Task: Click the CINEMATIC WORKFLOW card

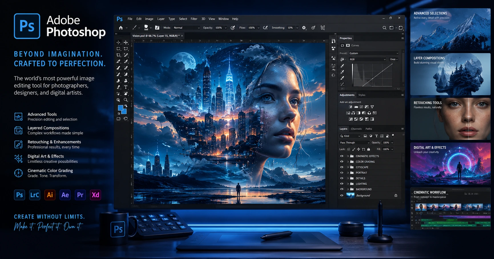Action: pos(450,208)
